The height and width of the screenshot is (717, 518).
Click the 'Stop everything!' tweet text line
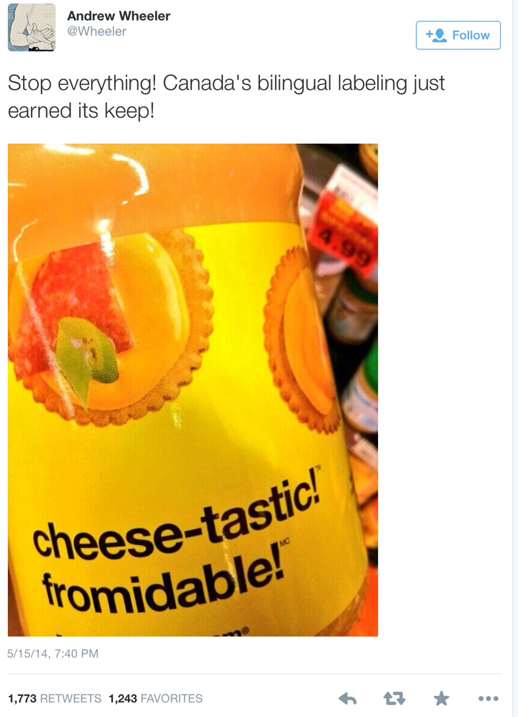pos(226,83)
